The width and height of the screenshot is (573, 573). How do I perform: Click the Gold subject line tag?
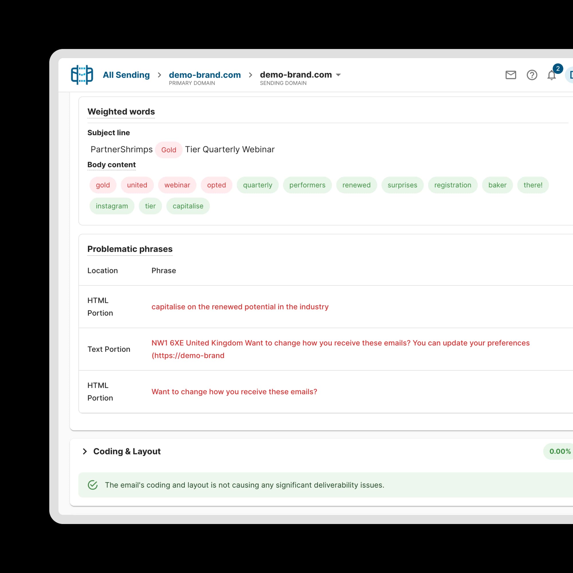168,150
